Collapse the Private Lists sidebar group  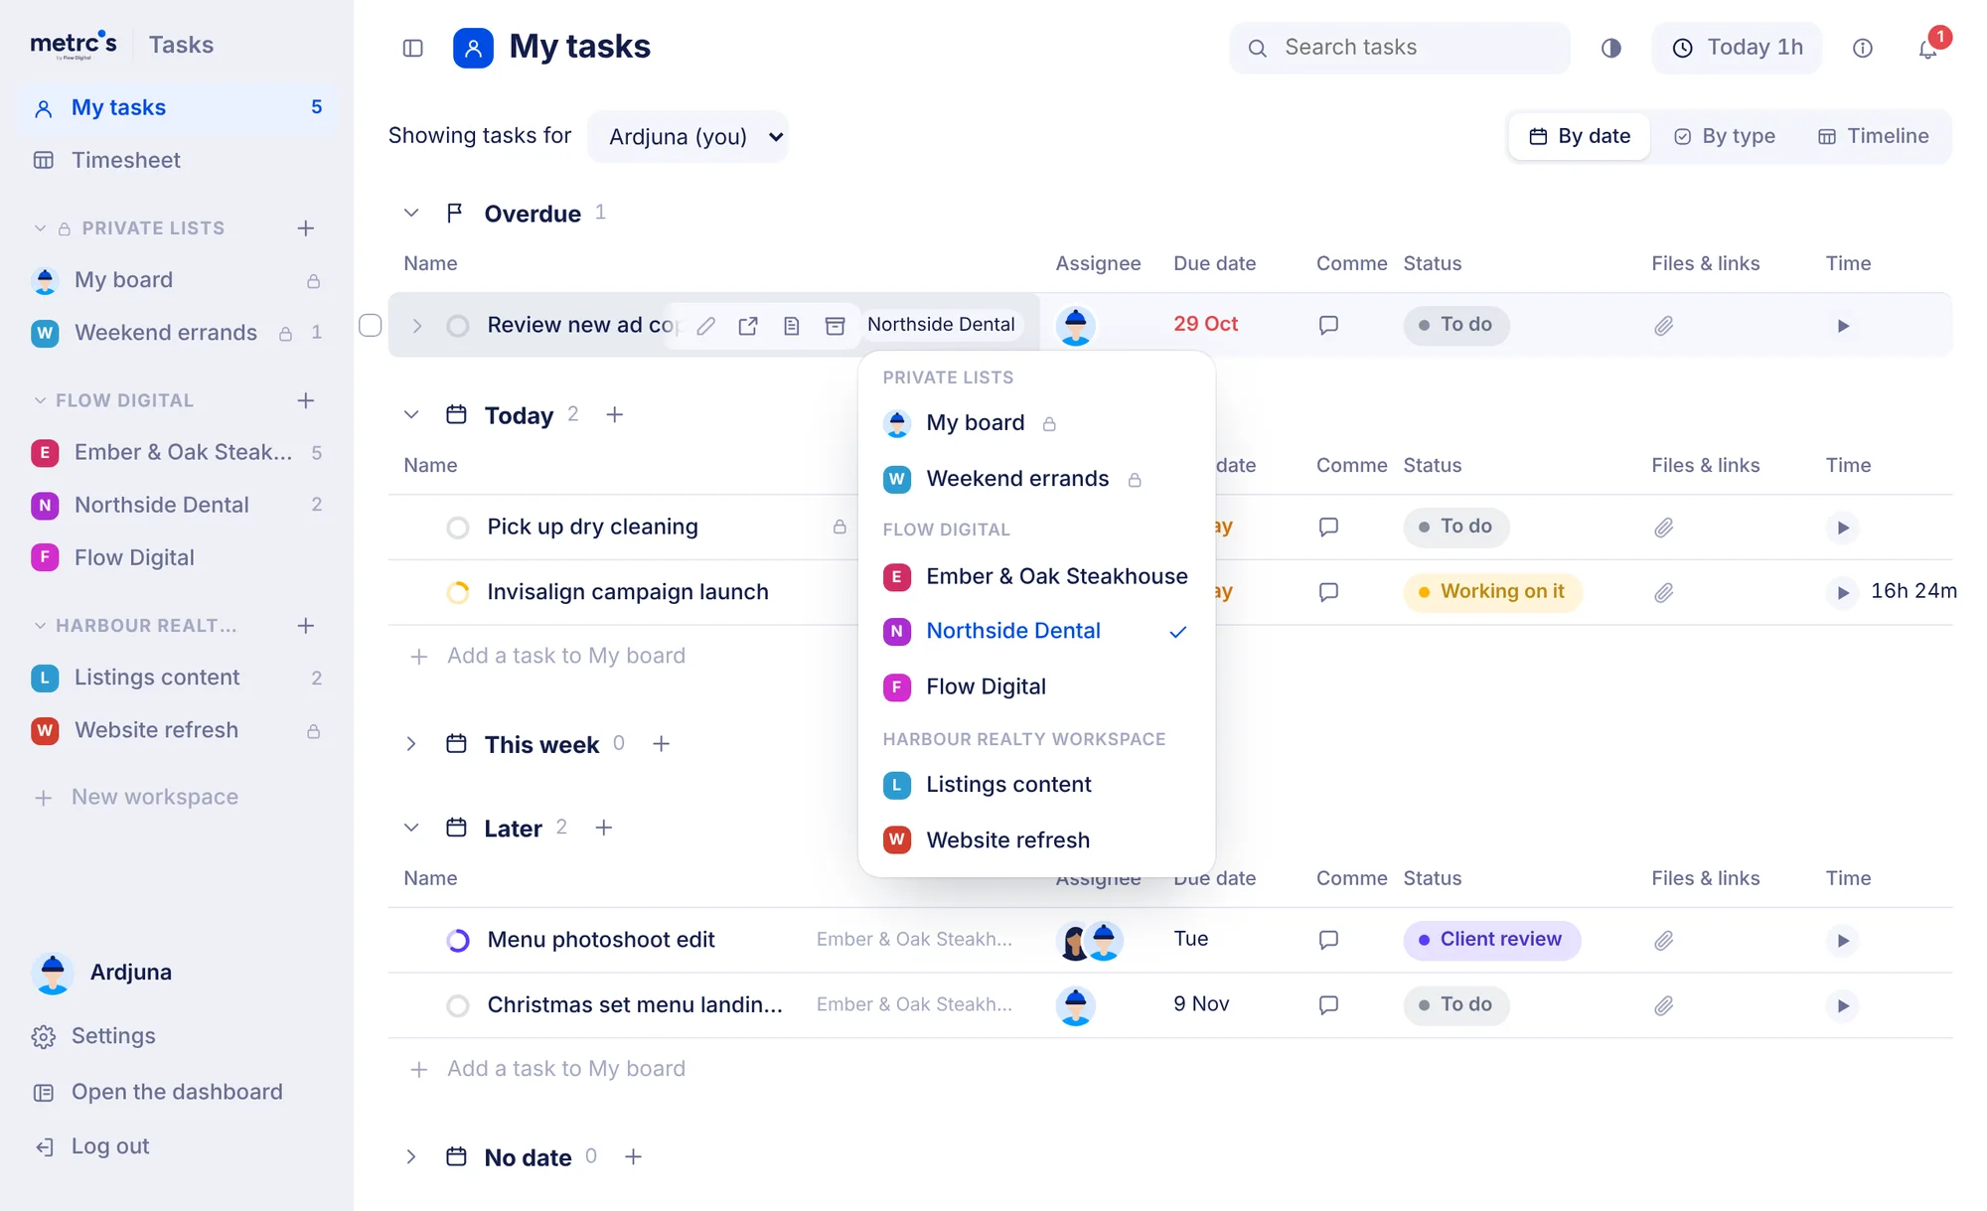[x=41, y=228]
